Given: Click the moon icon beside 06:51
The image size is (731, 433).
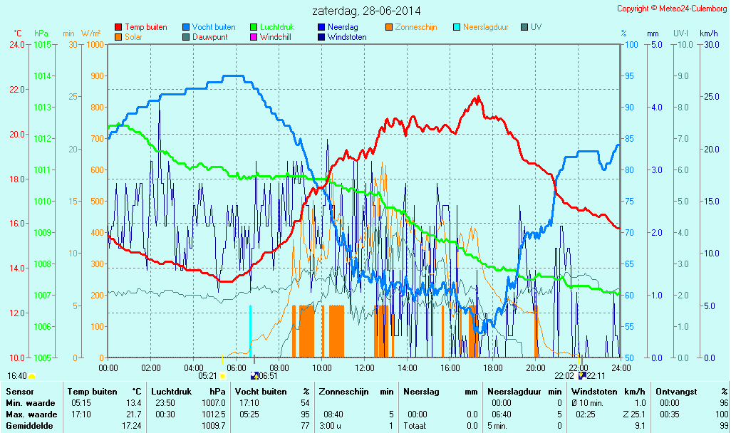Looking at the screenshot, I should 254,375.
